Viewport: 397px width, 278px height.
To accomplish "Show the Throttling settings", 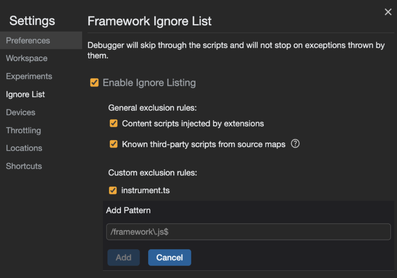I will (23, 131).
